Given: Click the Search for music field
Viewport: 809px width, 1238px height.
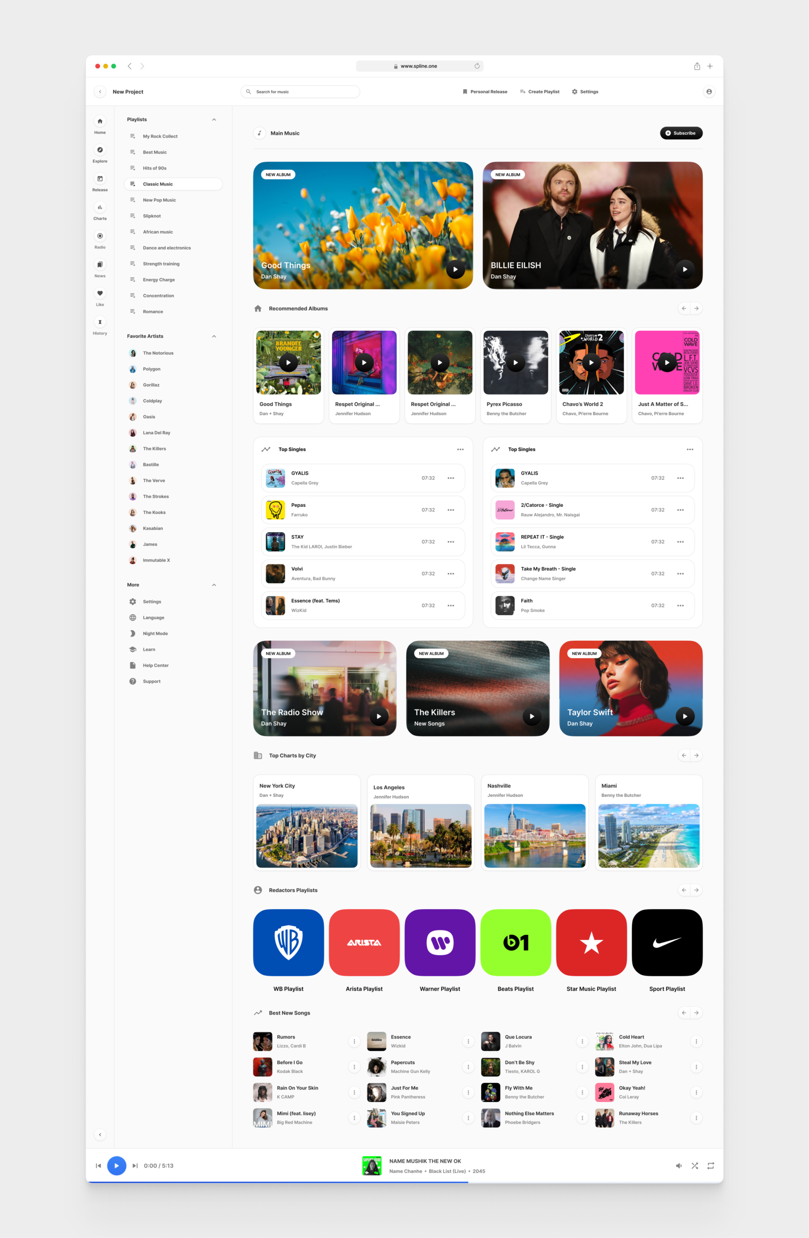Looking at the screenshot, I should click(x=300, y=91).
